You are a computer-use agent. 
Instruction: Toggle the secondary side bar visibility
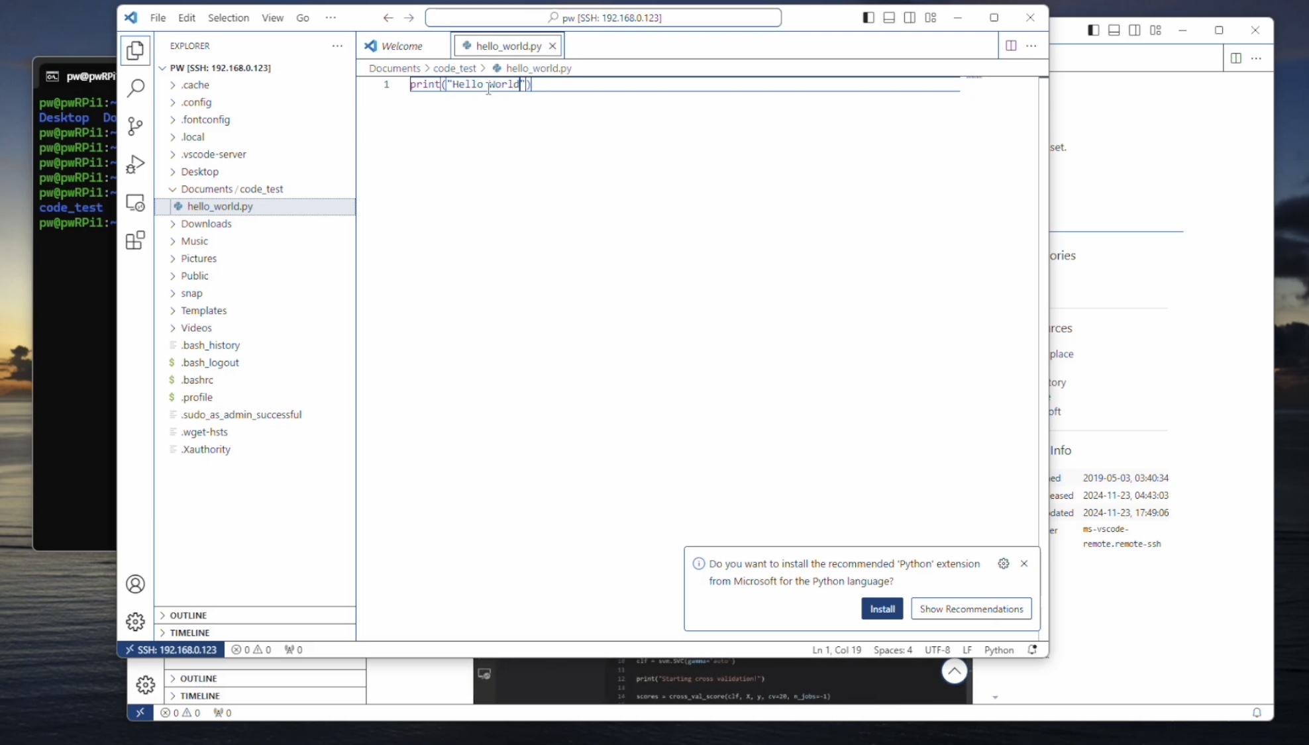tap(910, 18)
